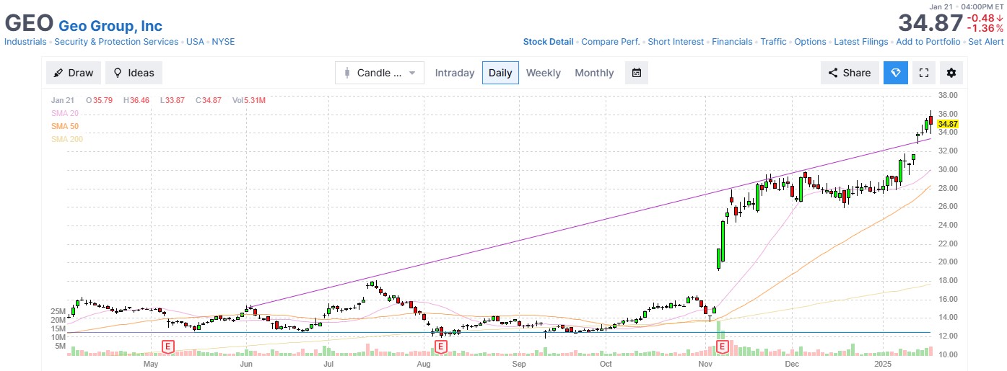
Task: Click Add to Portfolio
Action: click(x=928, y=42)
